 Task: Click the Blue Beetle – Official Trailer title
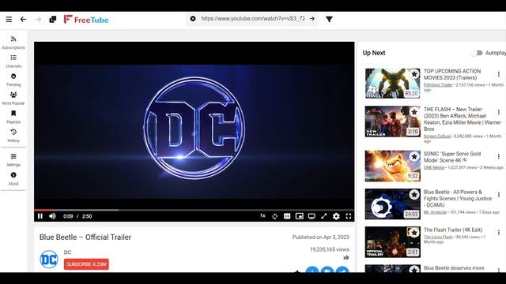[x=85, y=237]
